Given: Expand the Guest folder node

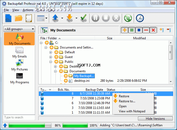Looking at the screenshot, I should pyautogui.click(x=50, y=57).
